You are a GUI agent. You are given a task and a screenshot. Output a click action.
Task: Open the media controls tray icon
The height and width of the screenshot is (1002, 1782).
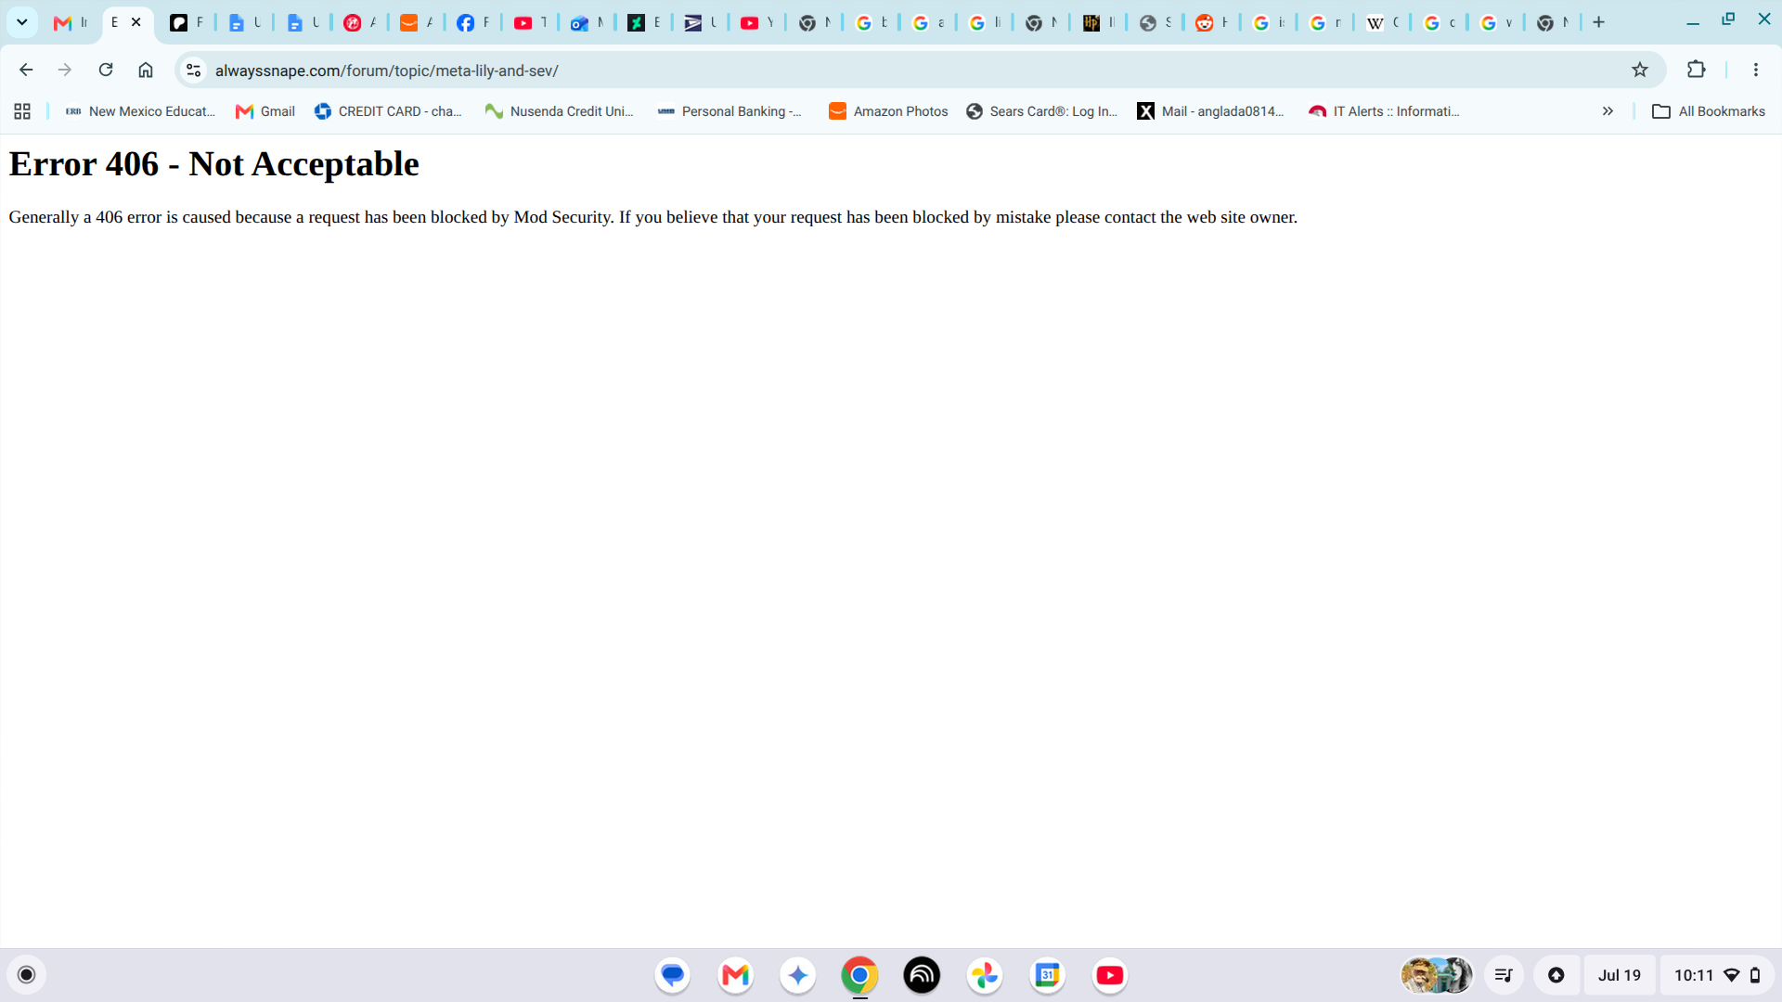(x=1504, y=975)
